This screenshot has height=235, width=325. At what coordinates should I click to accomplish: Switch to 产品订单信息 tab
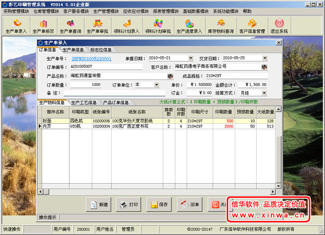click(x=115, y=102)
